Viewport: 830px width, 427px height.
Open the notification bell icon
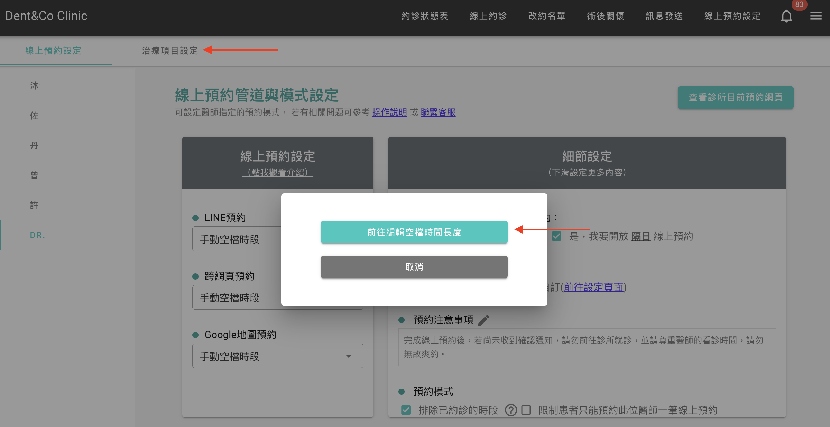(786, 16)
